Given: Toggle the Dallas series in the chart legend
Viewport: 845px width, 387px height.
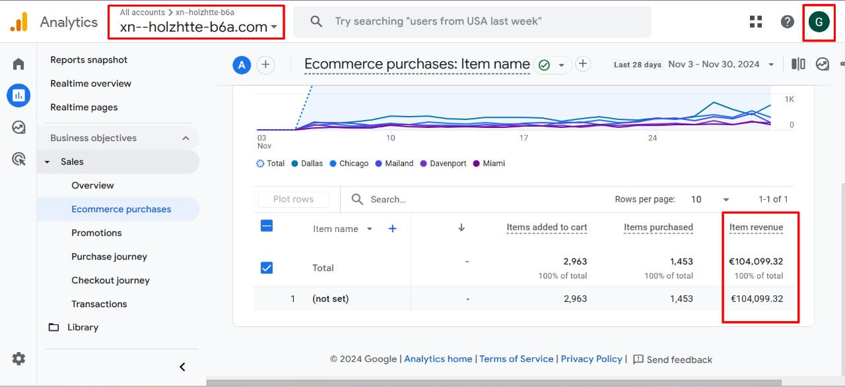Looking at the screenshot, I should (x=307, y=164).
